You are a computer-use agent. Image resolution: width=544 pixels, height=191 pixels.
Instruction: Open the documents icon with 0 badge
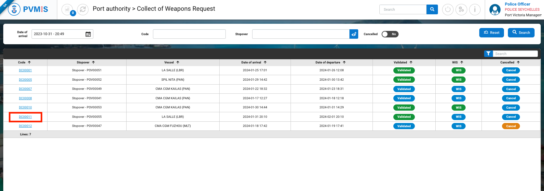coord(67,9)
